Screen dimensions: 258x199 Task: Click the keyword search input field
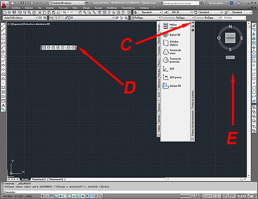(x=181, y=3)
